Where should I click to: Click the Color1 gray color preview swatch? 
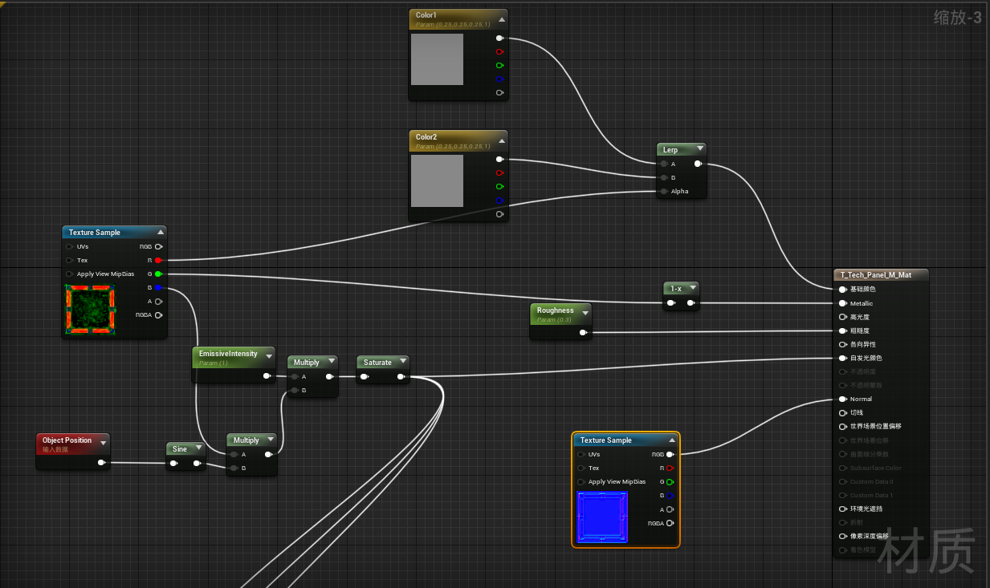click(x=437, y=59)
